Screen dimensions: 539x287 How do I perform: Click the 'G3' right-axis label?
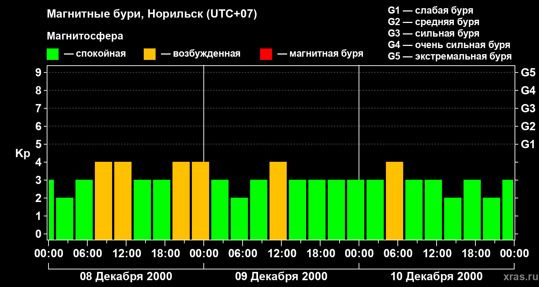[528, 109]
